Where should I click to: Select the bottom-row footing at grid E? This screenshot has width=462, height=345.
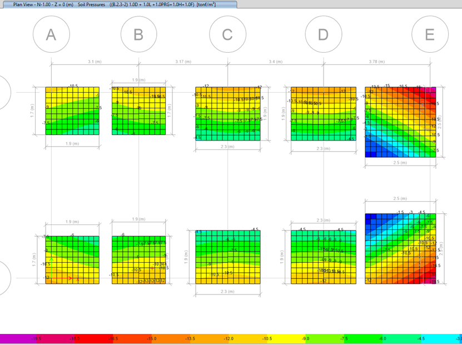pyautogui.click(x=400, y=249)
